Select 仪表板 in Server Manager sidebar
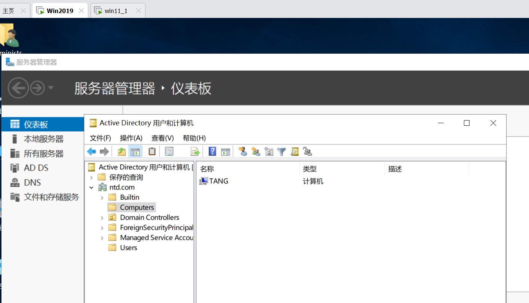Image resolution: width=529 pixels, height=303 pixels. (x=43, y=124)
